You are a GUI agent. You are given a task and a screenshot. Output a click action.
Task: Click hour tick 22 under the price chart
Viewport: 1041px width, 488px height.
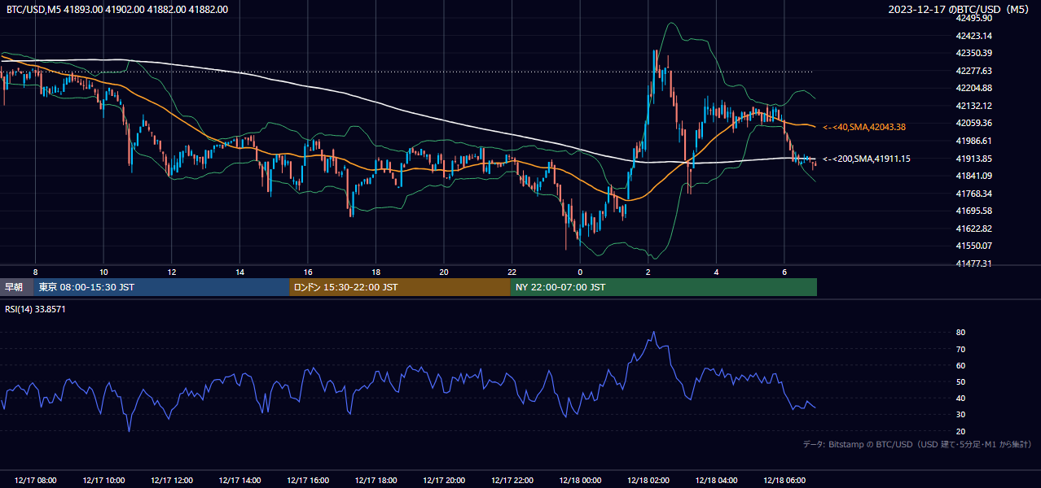512,272
